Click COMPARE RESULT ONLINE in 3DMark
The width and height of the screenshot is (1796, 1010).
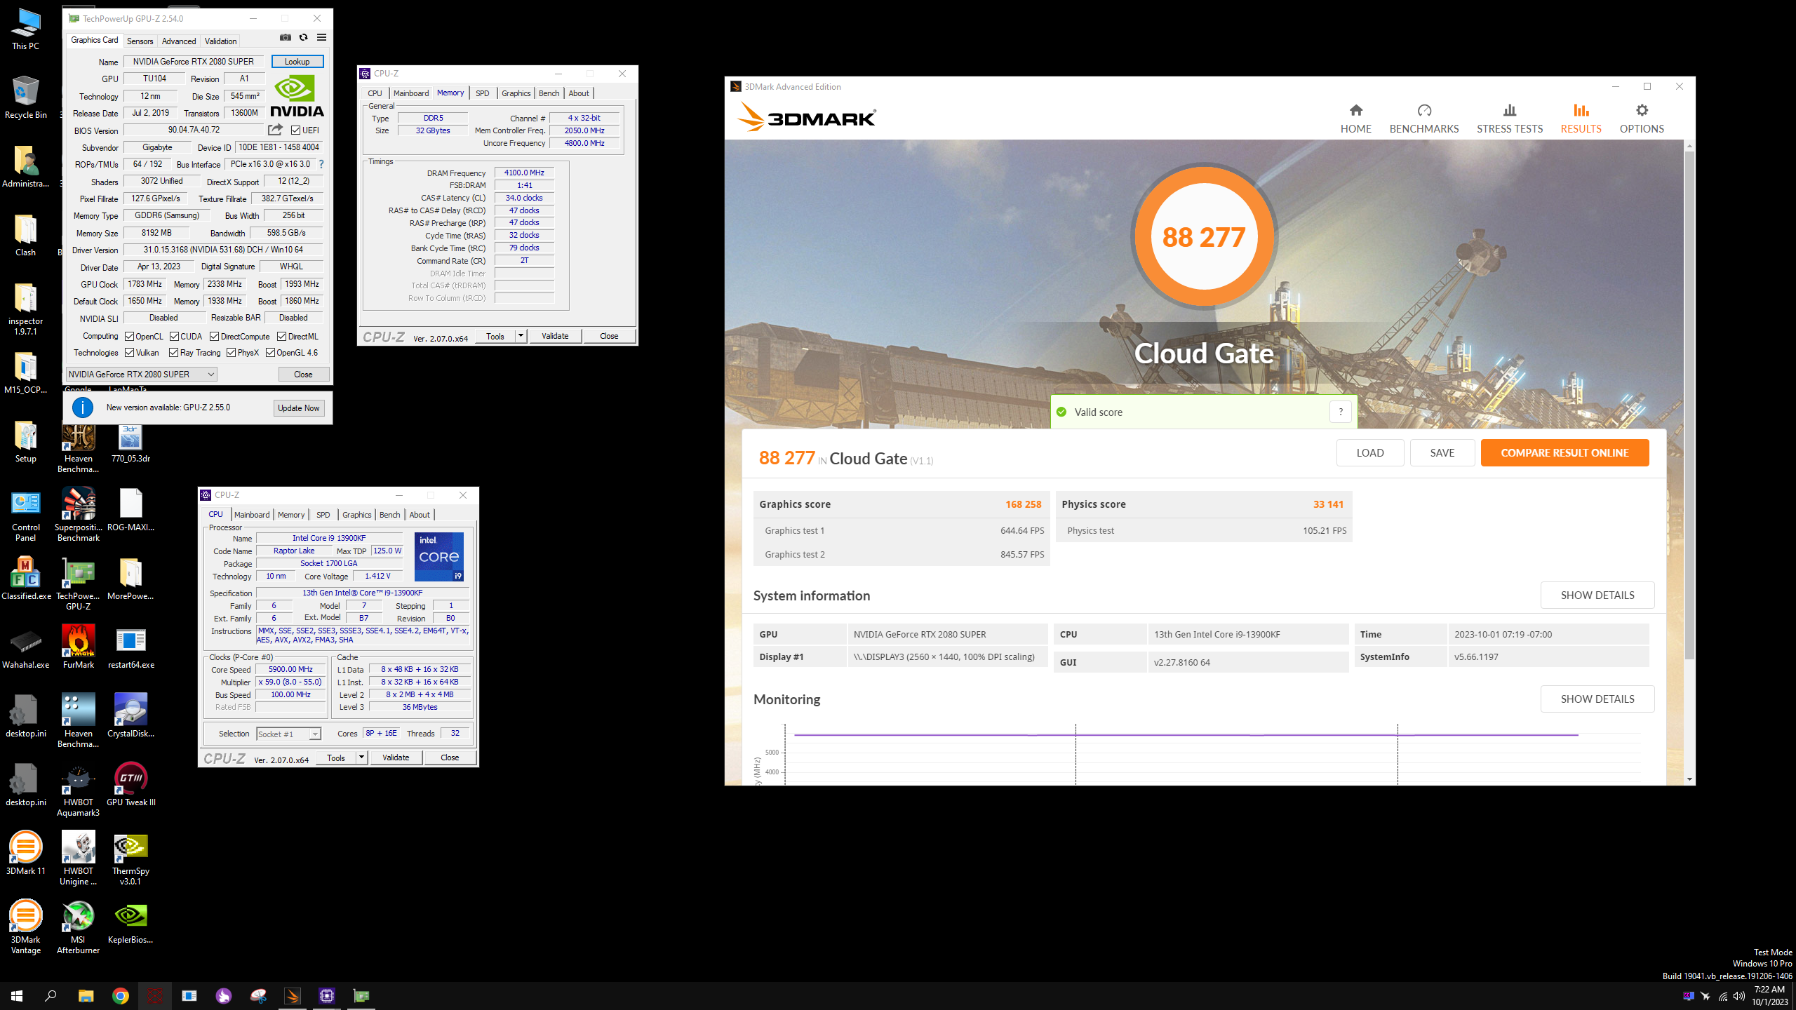point(1564,453)
